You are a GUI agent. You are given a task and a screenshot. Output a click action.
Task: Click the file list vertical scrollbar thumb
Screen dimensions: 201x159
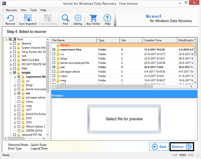coord(195,48)
